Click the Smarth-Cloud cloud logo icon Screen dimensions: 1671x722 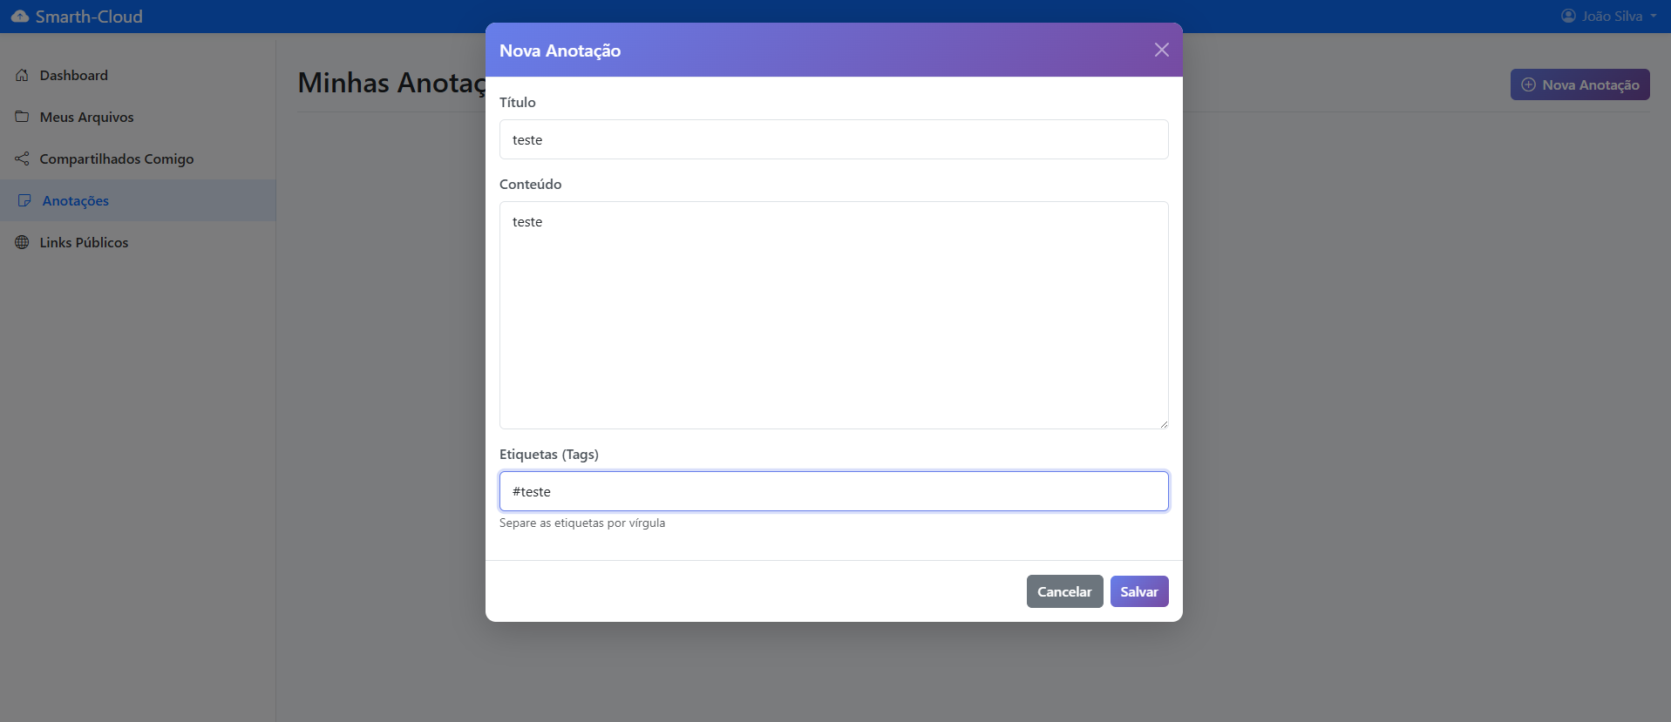point(20,17)
